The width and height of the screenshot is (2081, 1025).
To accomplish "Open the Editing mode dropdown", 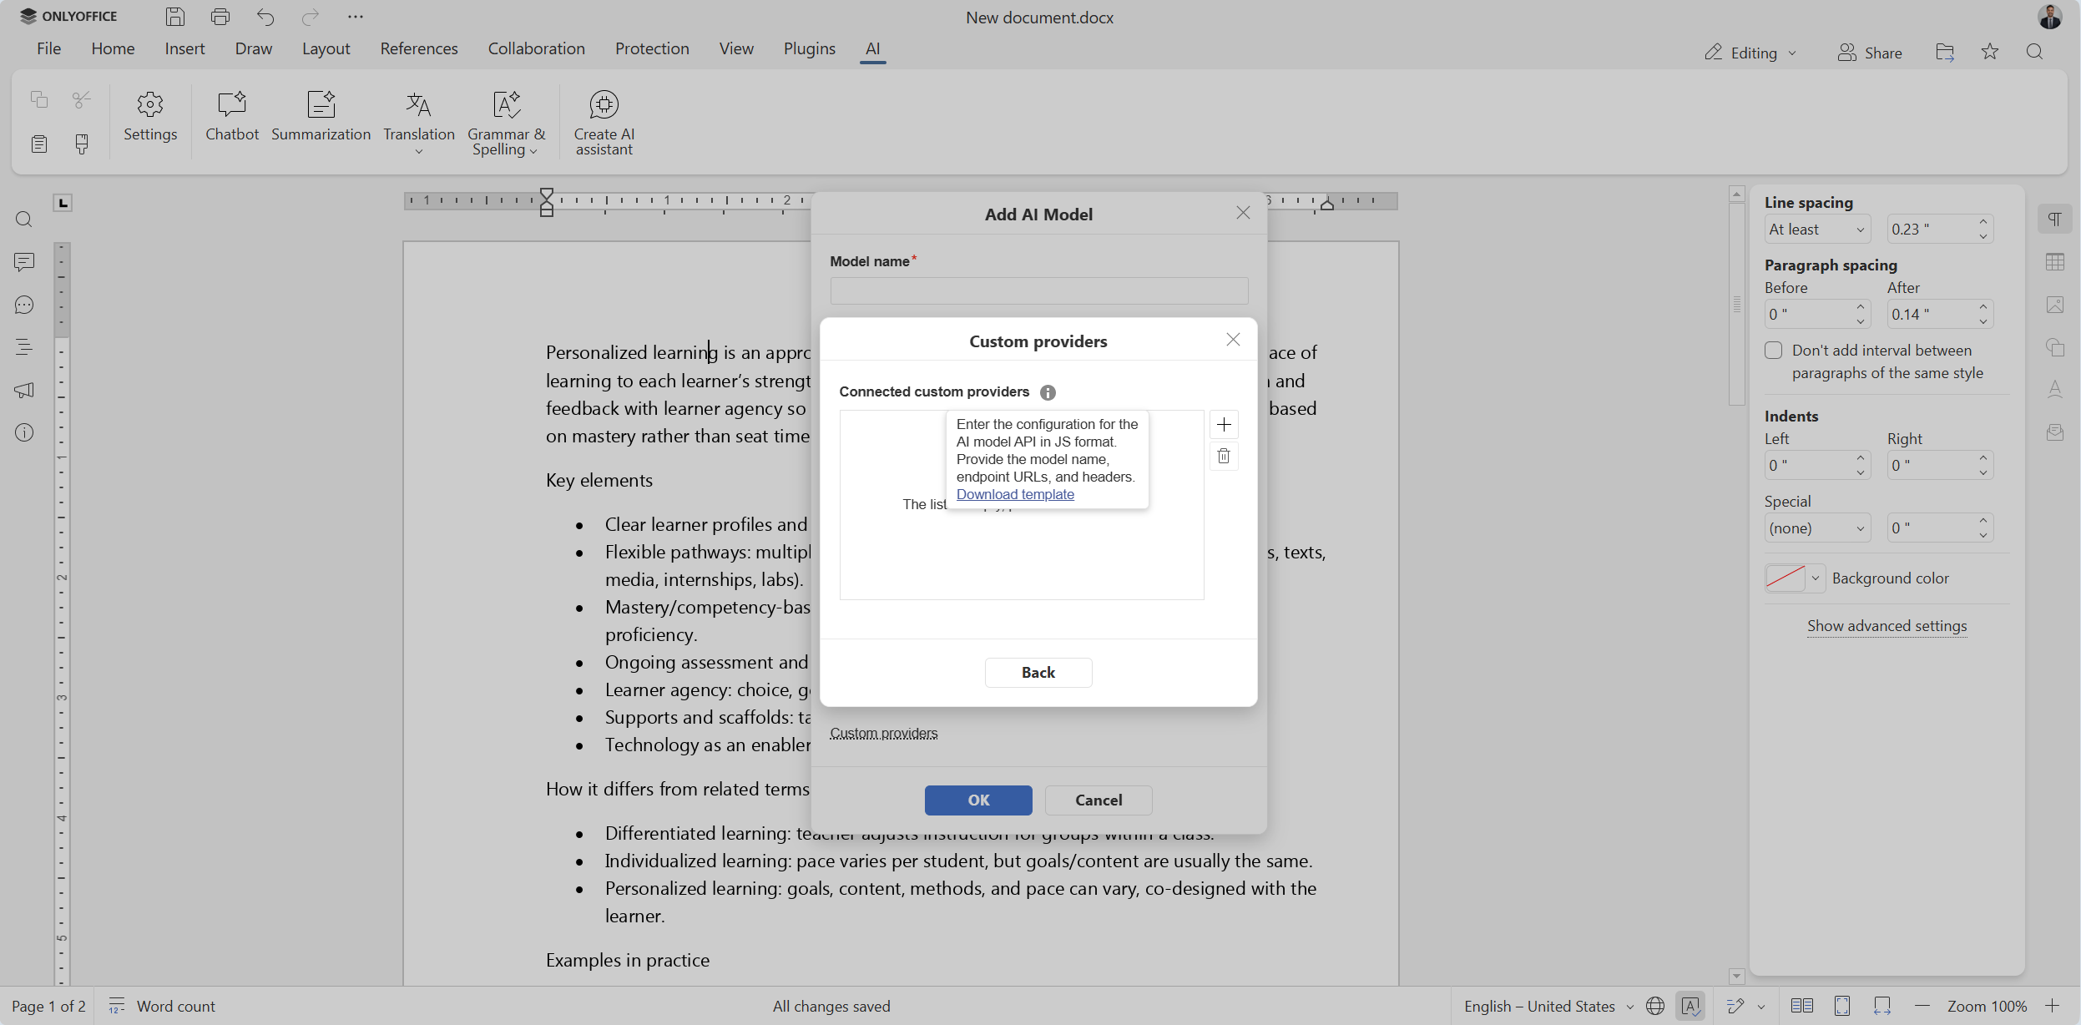I will click(x=1750, y=53).
